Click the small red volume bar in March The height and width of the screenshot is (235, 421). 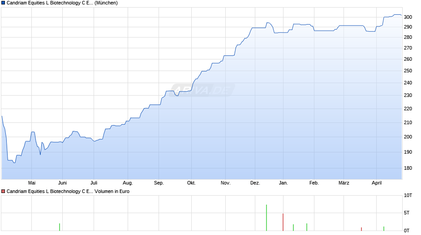coord(361,229)
